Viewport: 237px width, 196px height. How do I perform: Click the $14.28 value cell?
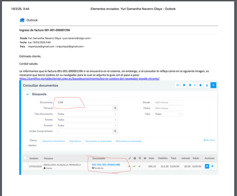coord(164,167)
